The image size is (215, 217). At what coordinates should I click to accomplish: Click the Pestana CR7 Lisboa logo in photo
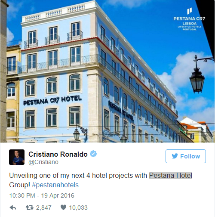[x=189, y=19]
